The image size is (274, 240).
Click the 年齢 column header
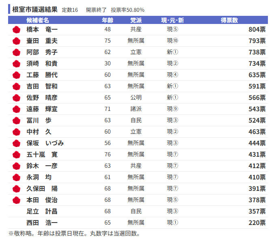tap(108, 20)
